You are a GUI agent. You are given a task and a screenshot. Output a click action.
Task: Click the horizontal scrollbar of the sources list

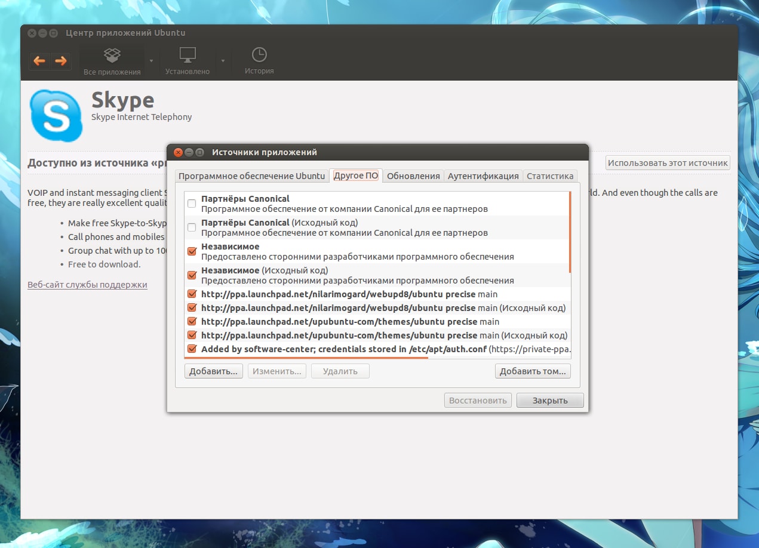click(306, 358)
